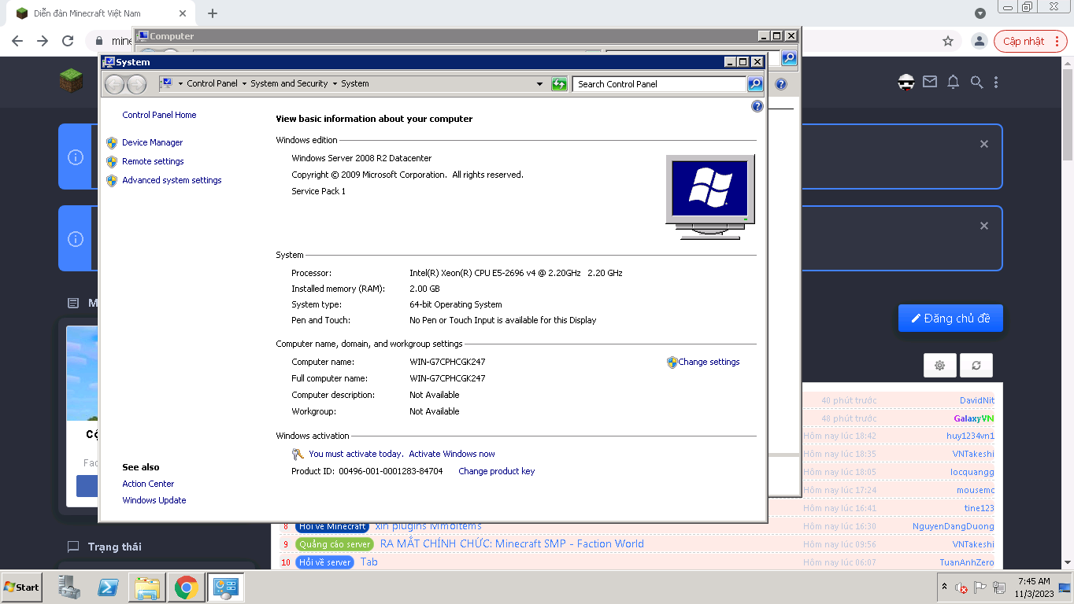Open the Start menu
1074x604 pixels.
point(21,587)
